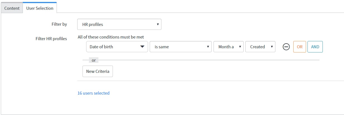Click the small arrow beside HR profiles
This screenshot has width=344, height=115.
click(x=158, y=25)
